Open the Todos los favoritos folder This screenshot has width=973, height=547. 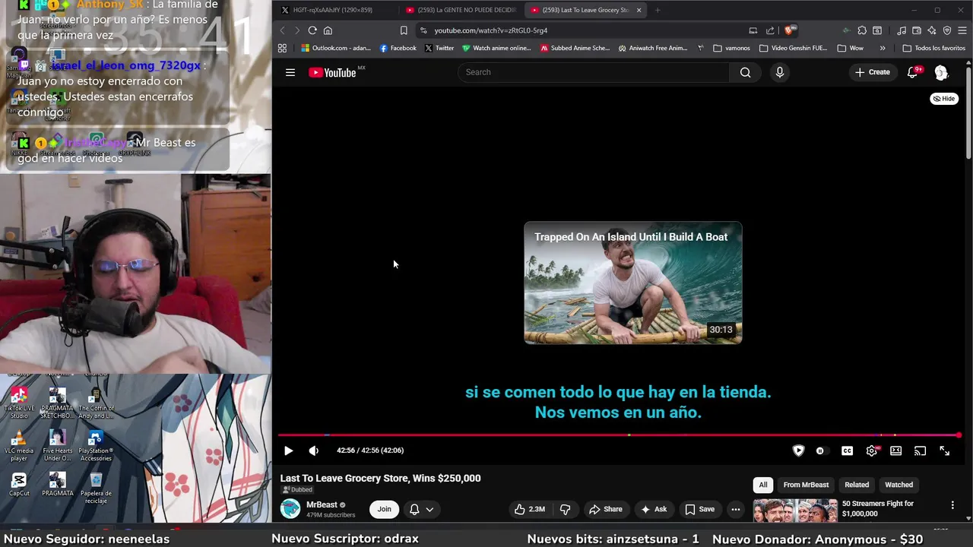click(x=933, y=48)
